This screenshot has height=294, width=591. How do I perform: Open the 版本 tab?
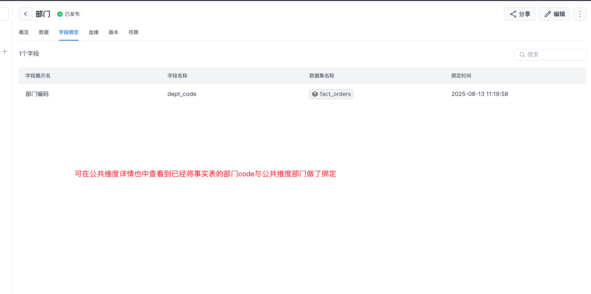point(114,32)
